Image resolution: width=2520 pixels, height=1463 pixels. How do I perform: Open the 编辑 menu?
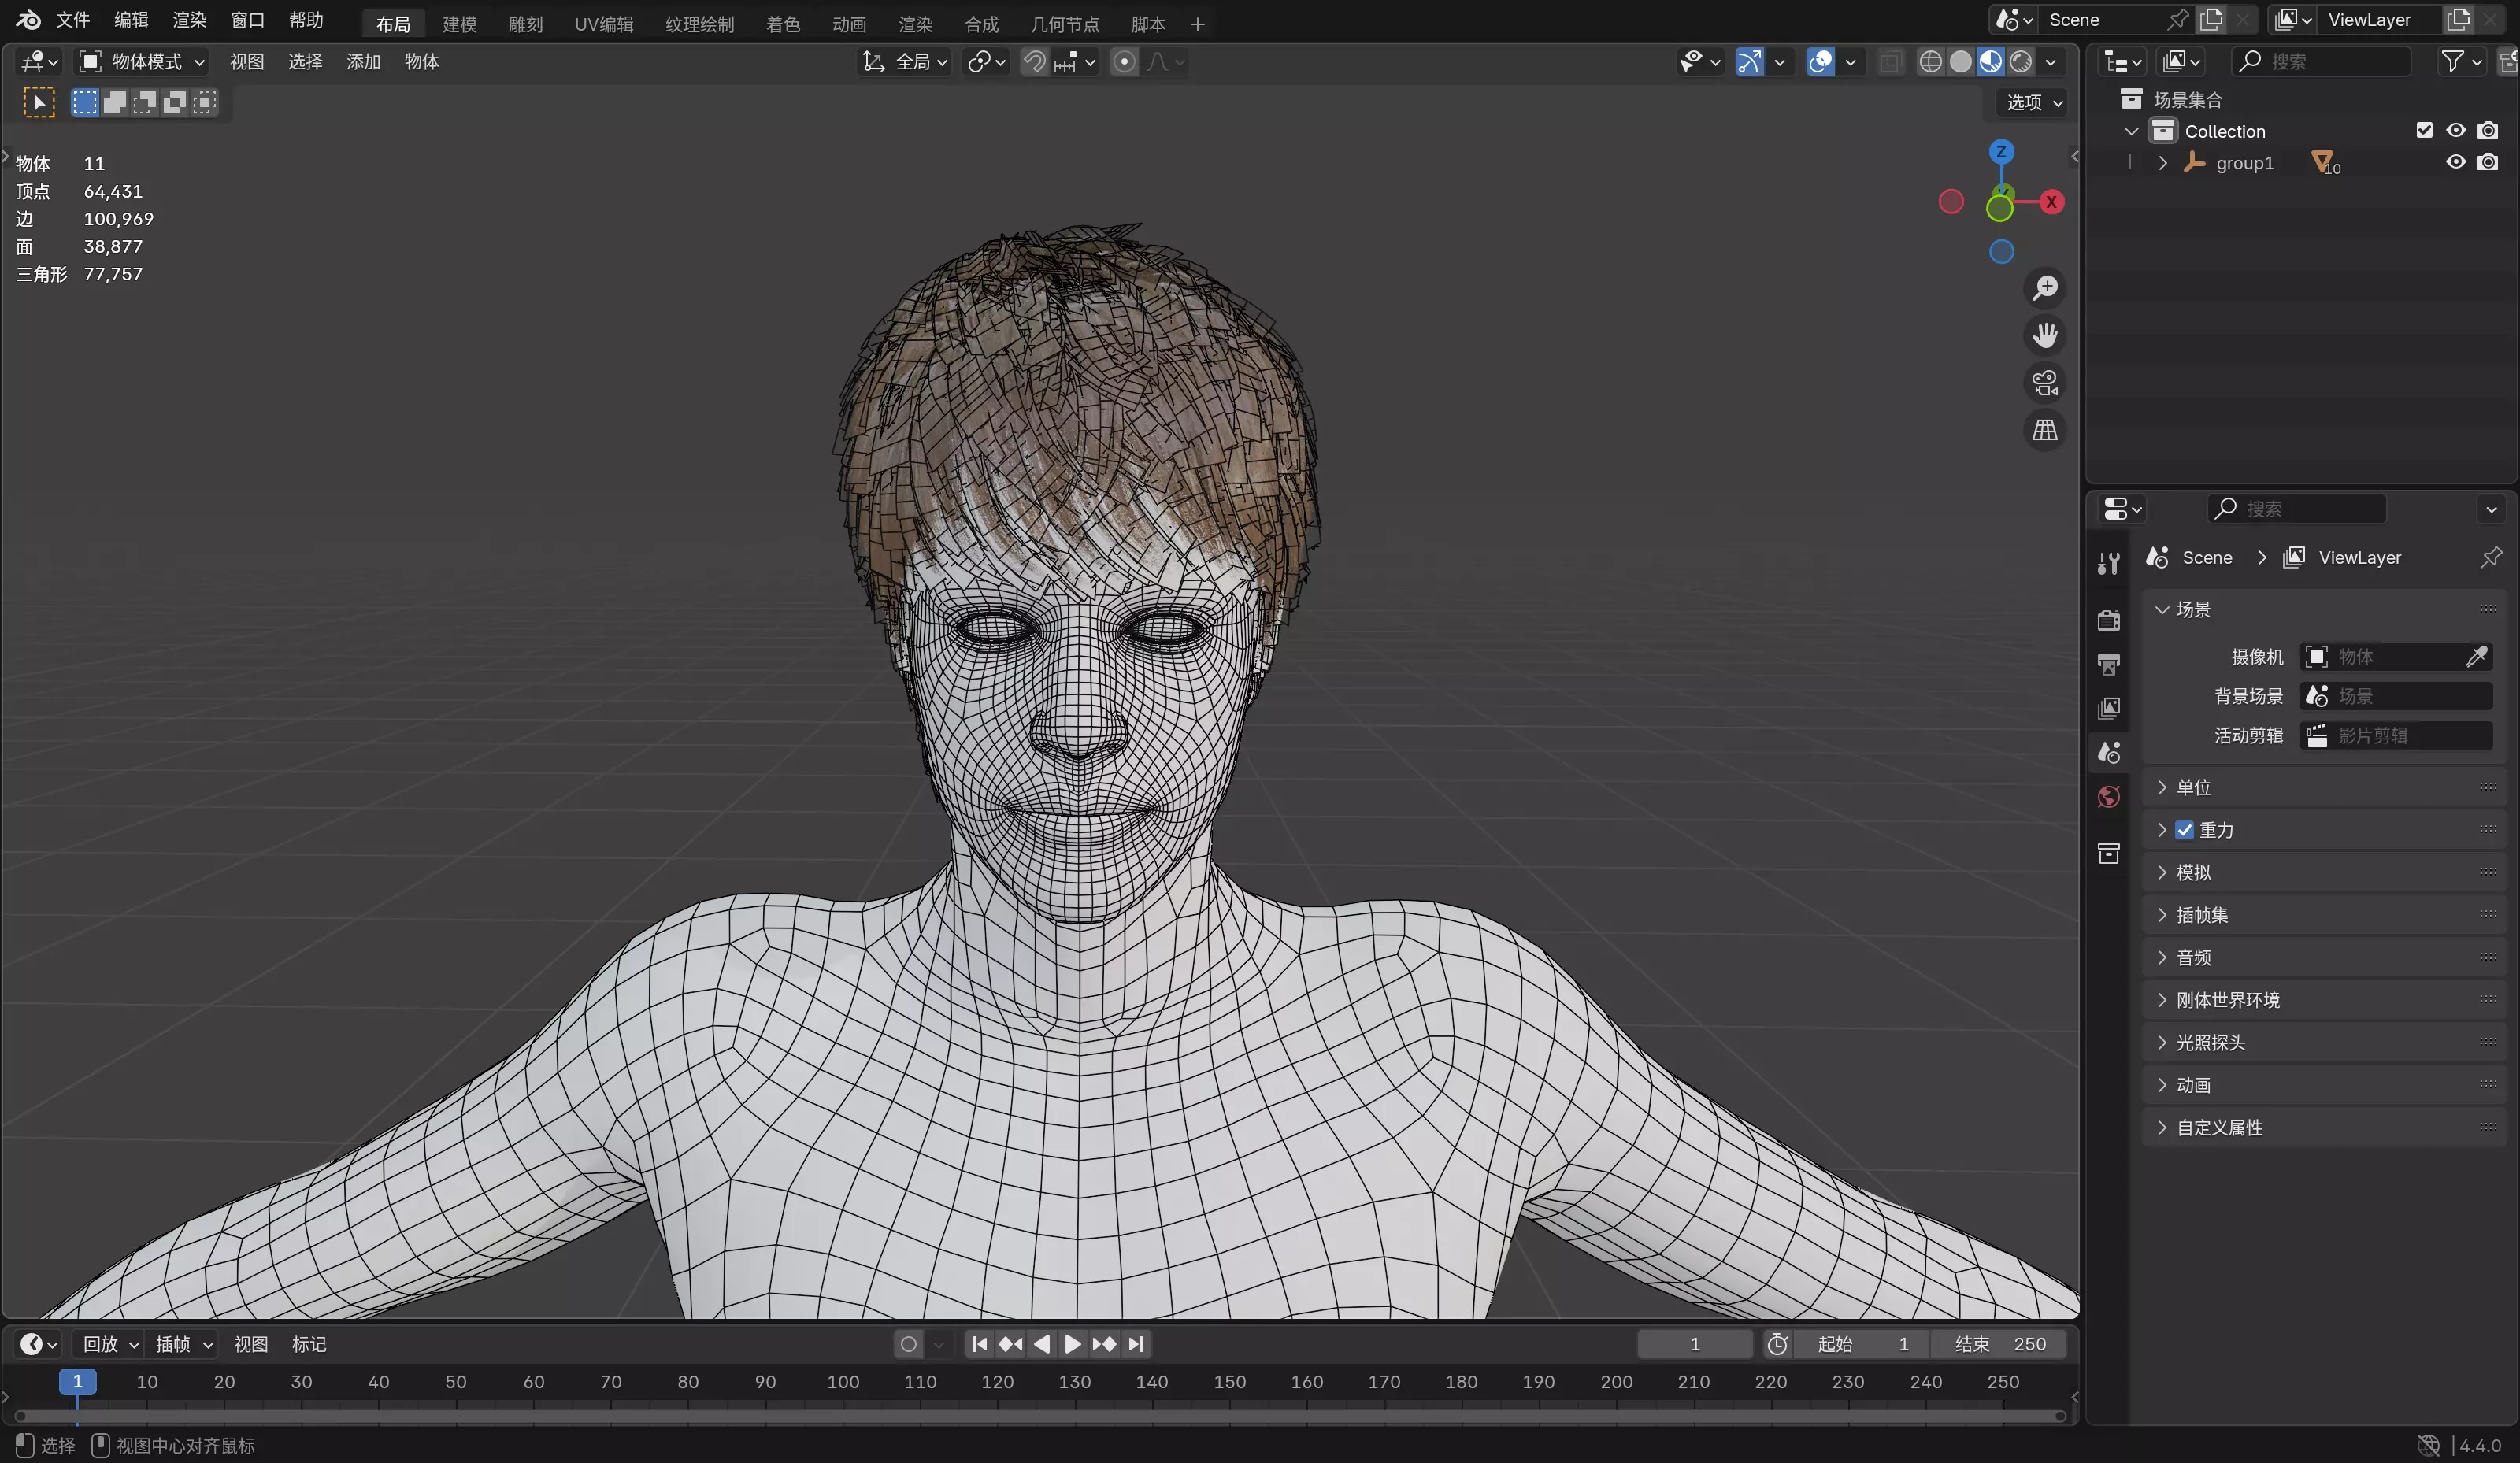tap(131, 20)
